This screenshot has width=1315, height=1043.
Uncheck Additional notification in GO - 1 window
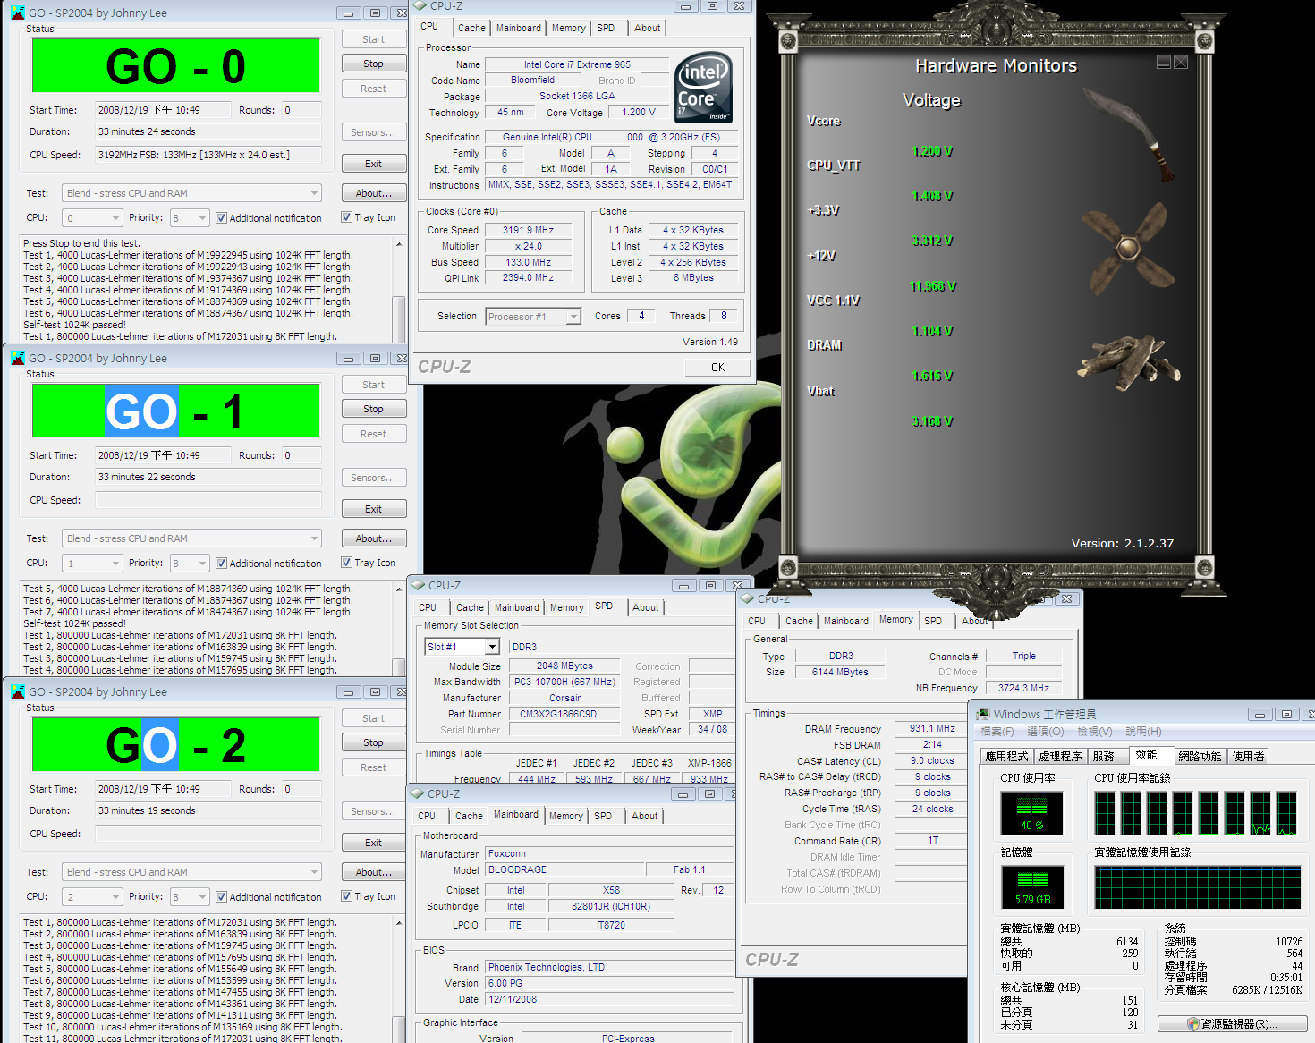pos(221,564)
